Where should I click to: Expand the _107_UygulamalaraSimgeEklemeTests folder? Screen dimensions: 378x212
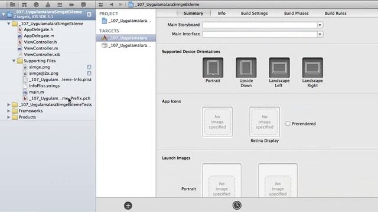pyautogui.click(x=9, y=105)
